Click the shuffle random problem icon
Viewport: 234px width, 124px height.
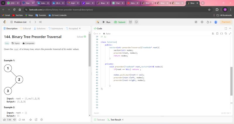40,22
